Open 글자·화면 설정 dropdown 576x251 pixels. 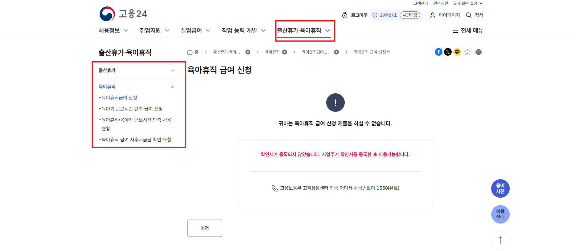click(x=468, y=3)
